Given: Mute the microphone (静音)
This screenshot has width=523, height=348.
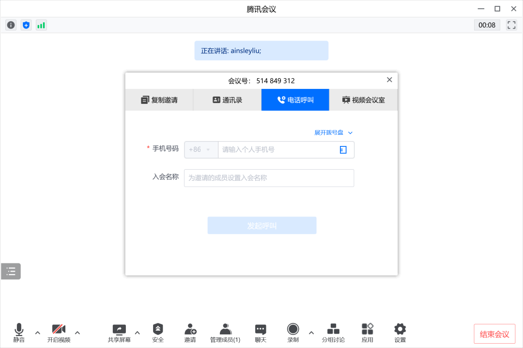Looking at the screenshot, I should 19,333.
